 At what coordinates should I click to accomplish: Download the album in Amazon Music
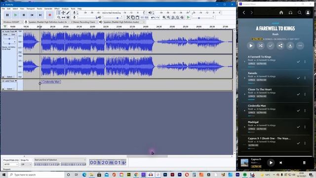290,46
